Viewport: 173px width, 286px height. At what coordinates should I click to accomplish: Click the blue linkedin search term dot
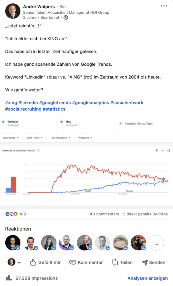click(3, 122)
